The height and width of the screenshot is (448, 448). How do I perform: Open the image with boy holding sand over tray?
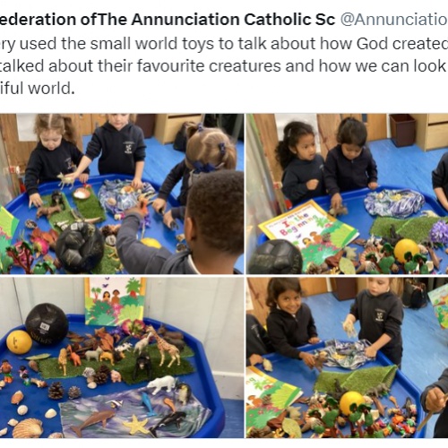(x=347, y=358)
